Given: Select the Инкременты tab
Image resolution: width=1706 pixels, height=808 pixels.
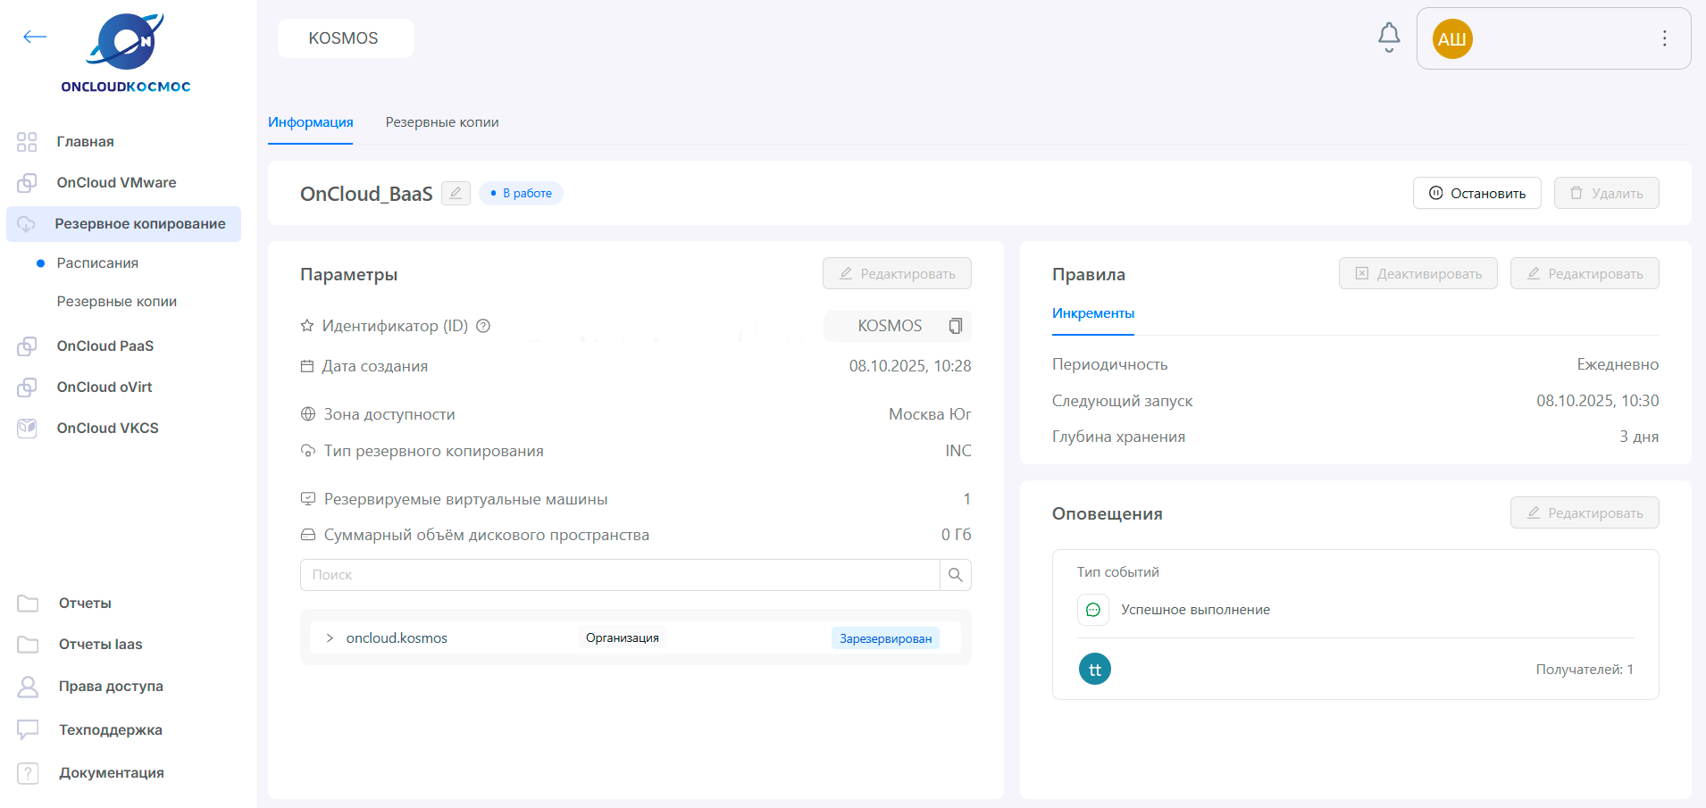Looking at the screenshot, I should pos(1092,313).
